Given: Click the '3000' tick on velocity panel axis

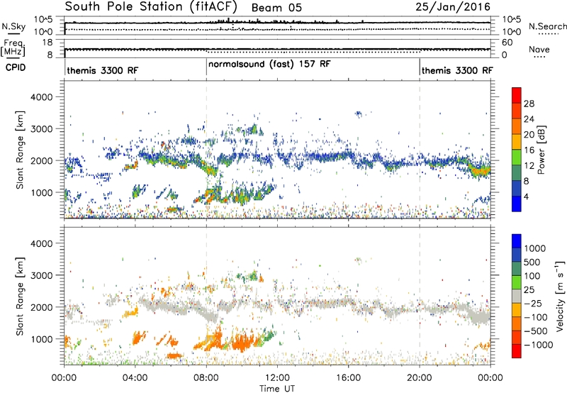Looking at the screenshot, I should click(41, 275).
